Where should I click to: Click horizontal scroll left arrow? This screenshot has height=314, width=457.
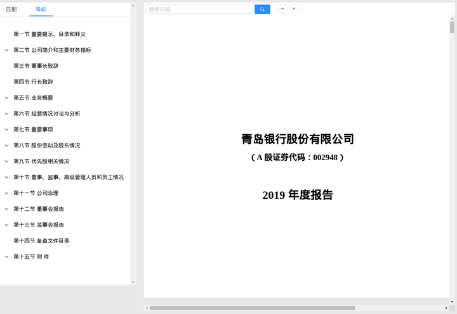147,308
